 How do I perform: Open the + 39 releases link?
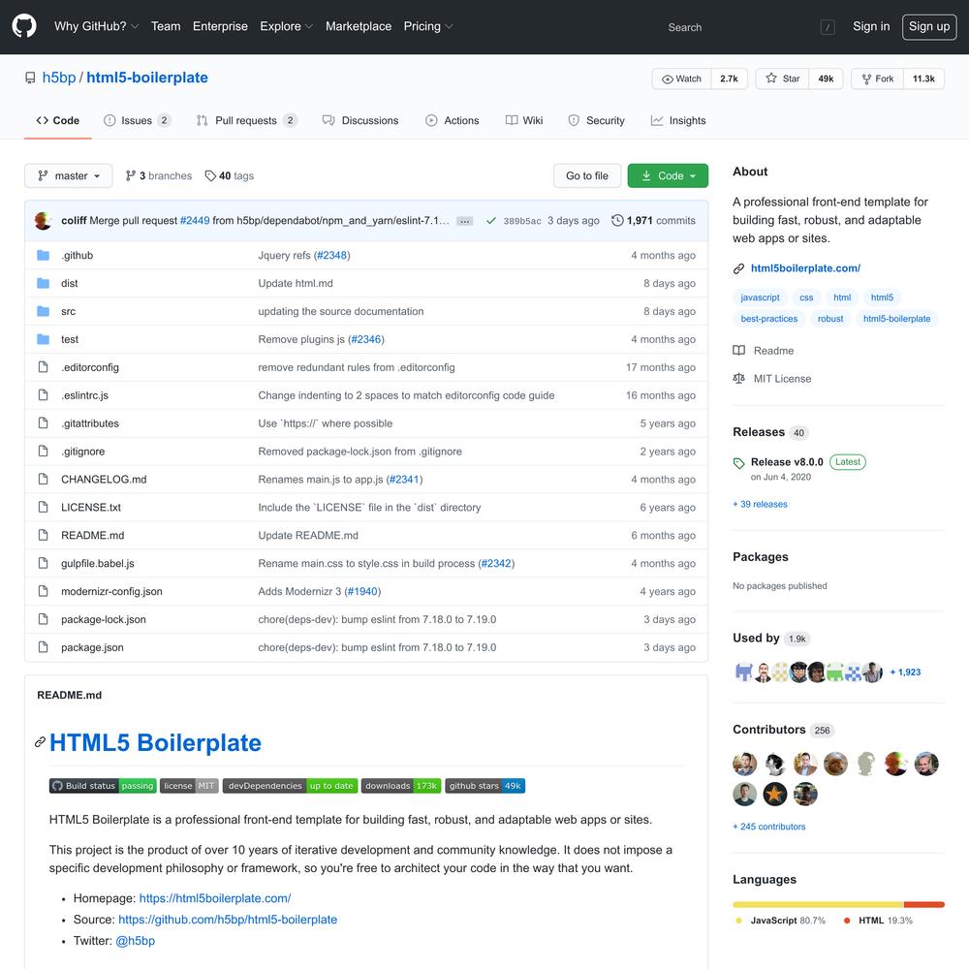click(x=760, y=504)
